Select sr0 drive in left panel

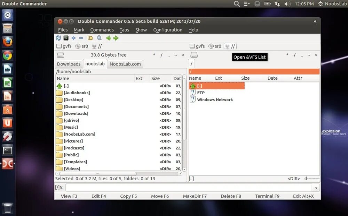[82, 46]
